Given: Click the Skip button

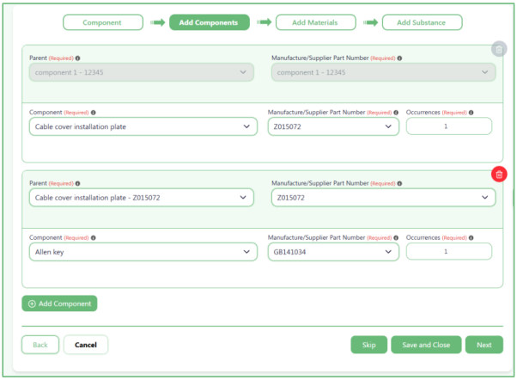Looking at the screenshot, I should point(369,345).
